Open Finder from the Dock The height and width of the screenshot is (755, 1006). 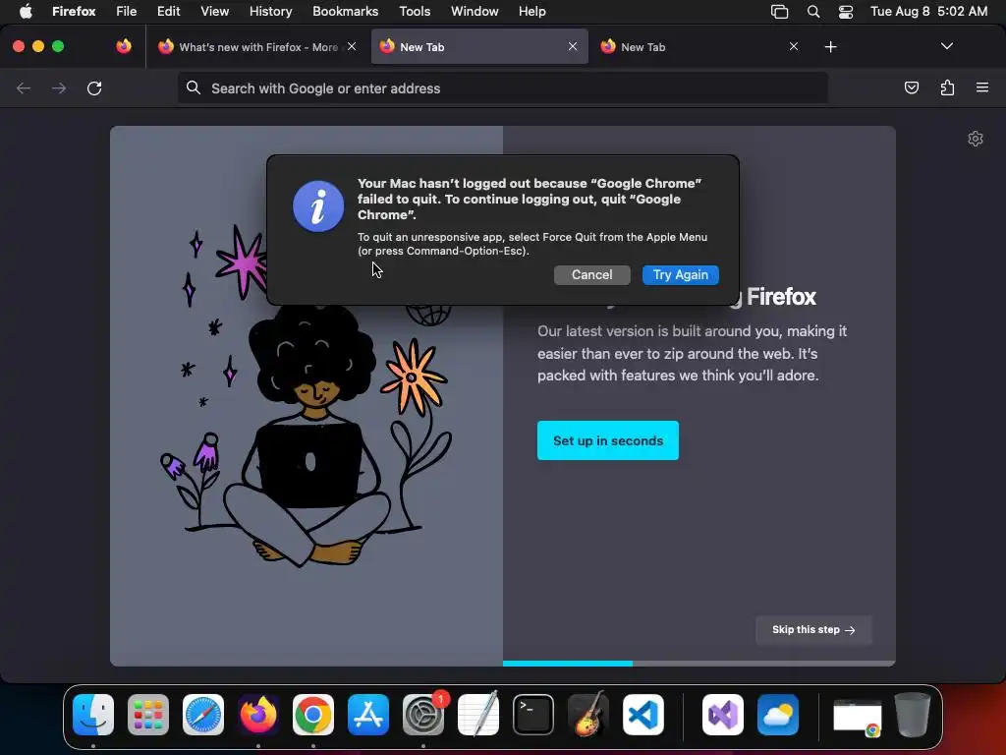click(x=93, y=715)
